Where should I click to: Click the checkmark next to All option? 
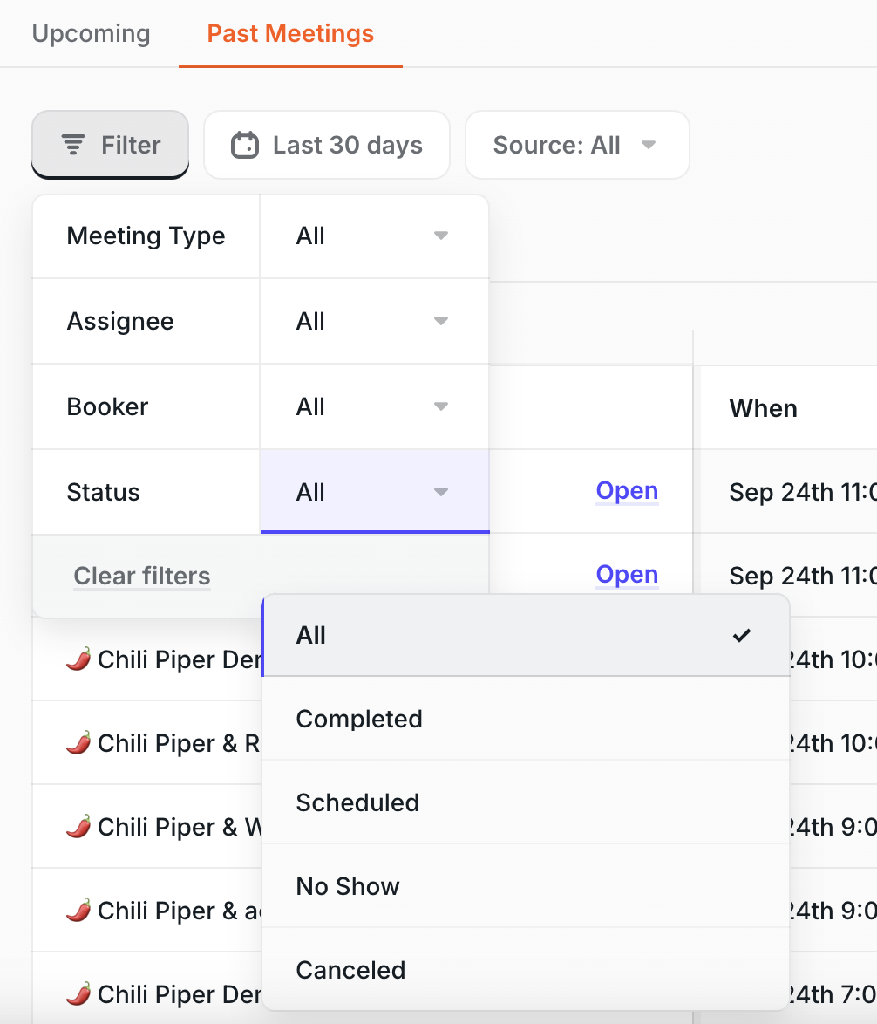[741, 635]
